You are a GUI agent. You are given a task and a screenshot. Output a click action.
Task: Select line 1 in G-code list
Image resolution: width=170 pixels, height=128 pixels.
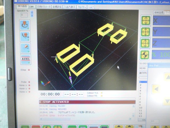(143, 82)
